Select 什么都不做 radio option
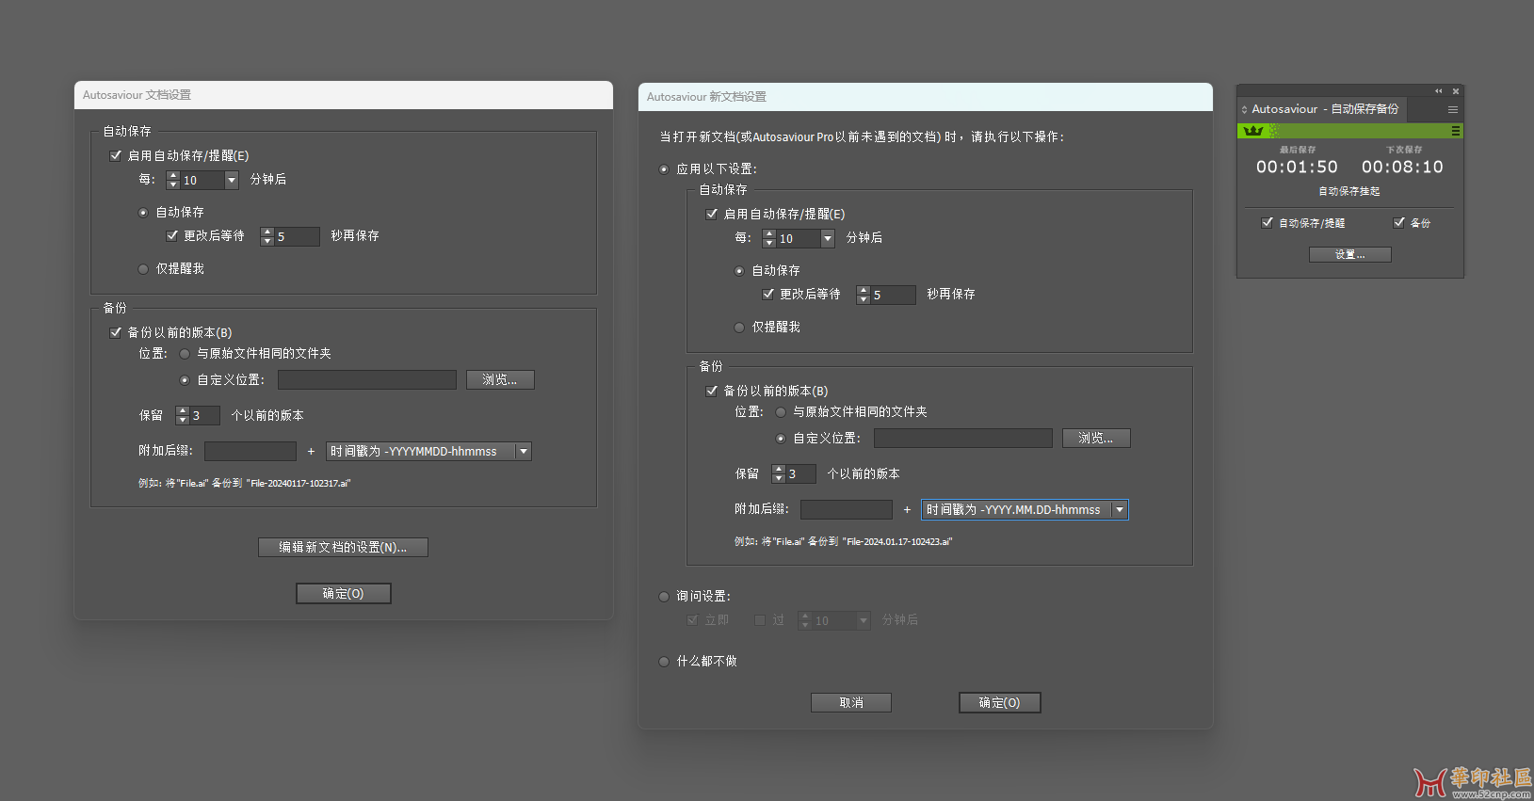 click(664, 662)
